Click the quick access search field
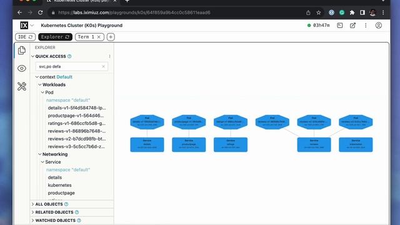 tap(72, 66)
